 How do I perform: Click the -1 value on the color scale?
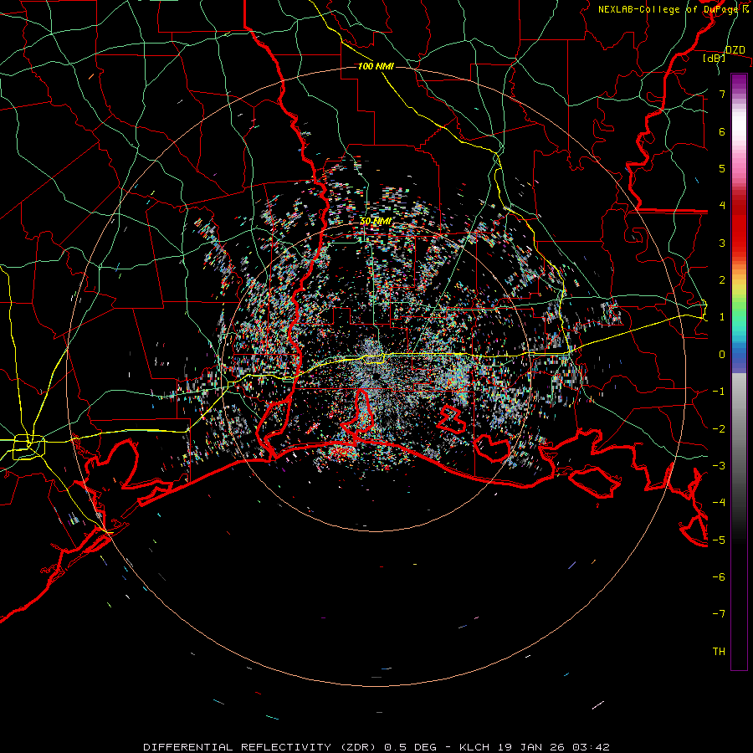719,392
